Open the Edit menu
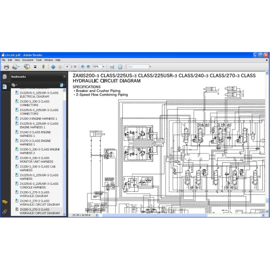The image size is (270, 270). (x=10, y=60)
